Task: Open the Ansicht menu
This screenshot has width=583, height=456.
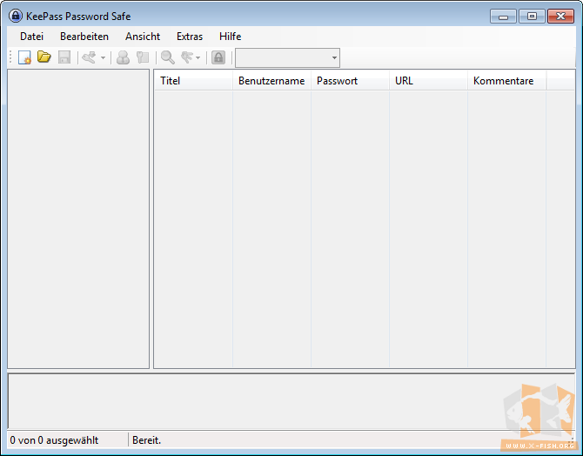Action: coord(143,37)
